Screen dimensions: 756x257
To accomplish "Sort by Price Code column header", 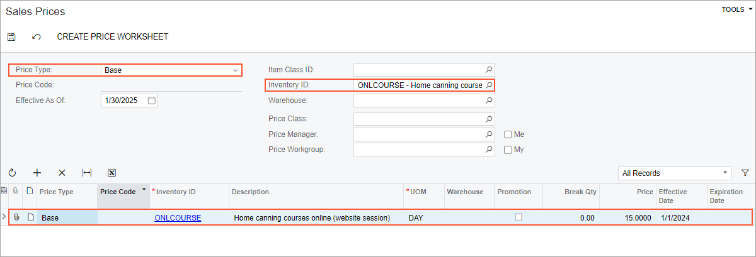I will point(118,192).
